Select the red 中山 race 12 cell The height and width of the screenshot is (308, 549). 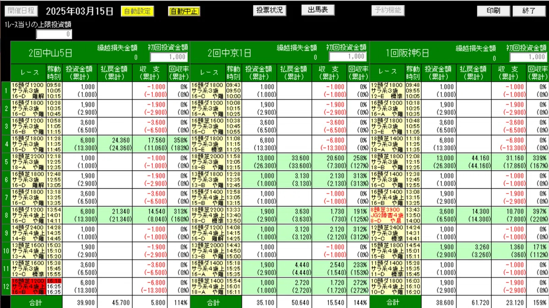coord(28,286)
